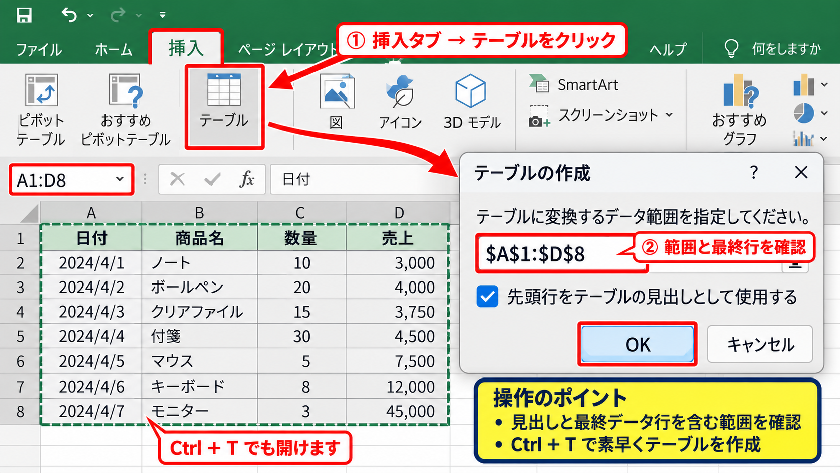The width and height of the screenshot is (840, 473).
Task: Cancel formula entry with the X icon
Action: [x=177, y=179]
